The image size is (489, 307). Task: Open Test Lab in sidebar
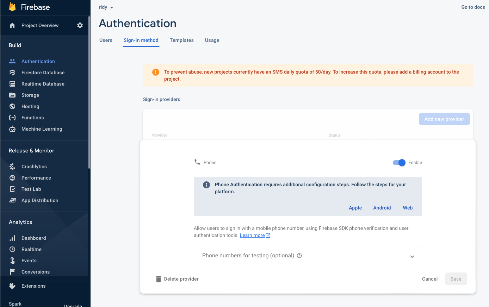click(x=31, y=189)
